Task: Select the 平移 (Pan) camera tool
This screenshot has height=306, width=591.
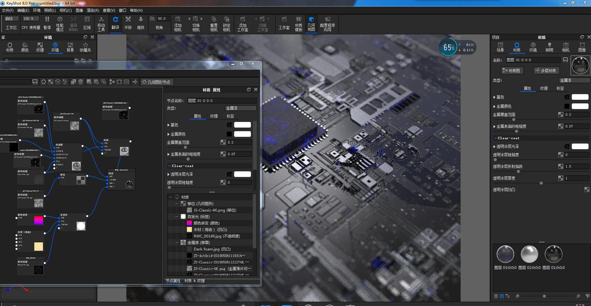Action: 128,23
